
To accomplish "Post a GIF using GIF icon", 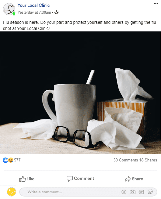I will 141,192.
